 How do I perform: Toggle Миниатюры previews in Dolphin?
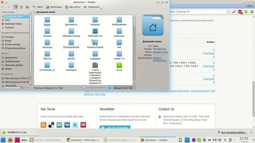pyautogui.click(x=54, y=7)
